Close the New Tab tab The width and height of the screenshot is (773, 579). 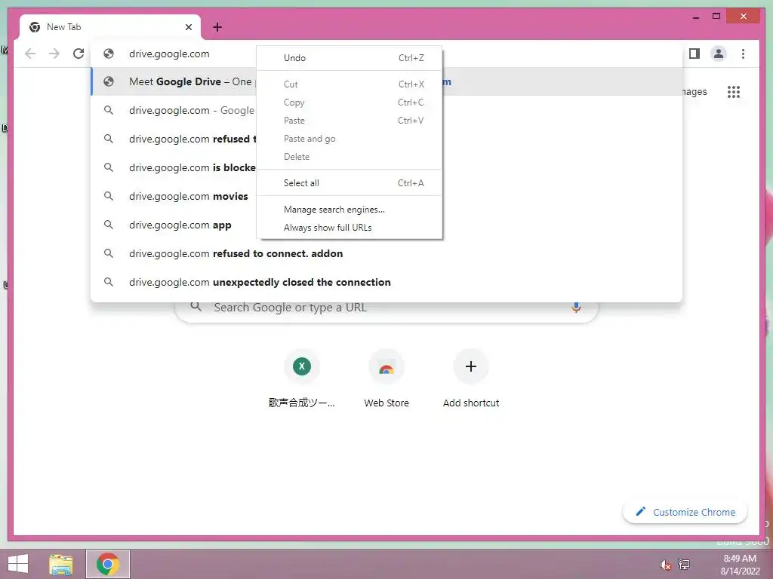coord(188,27)
